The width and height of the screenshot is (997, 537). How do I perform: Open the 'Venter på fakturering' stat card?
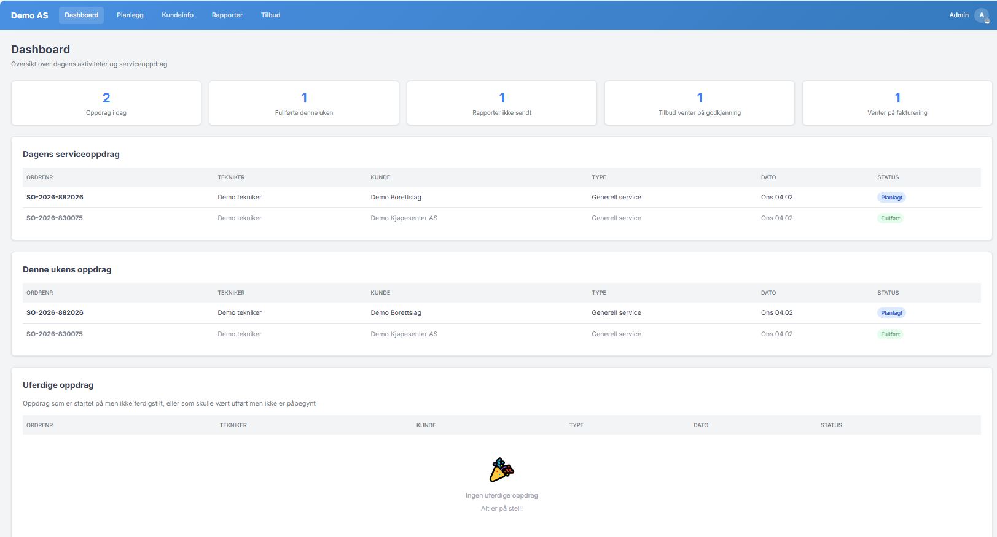(897, 103)
